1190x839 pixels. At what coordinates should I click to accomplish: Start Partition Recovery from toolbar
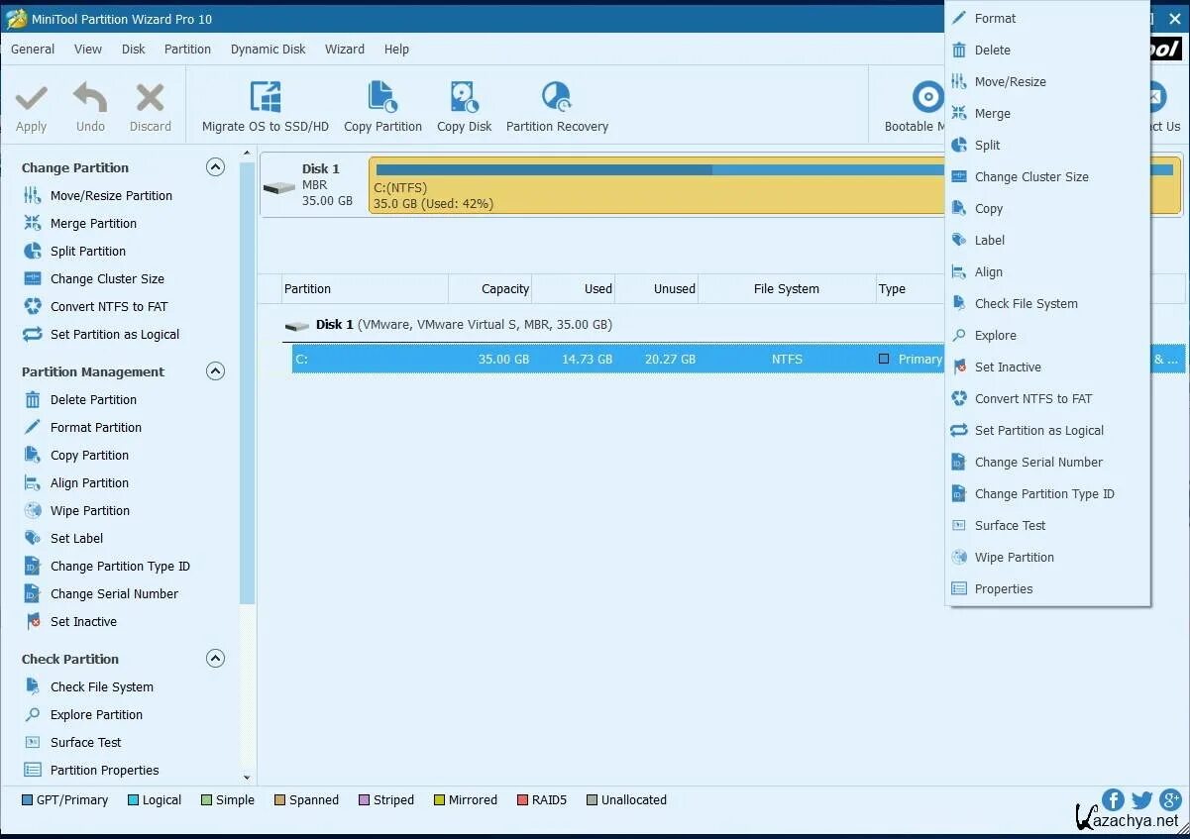click(557, 107)
